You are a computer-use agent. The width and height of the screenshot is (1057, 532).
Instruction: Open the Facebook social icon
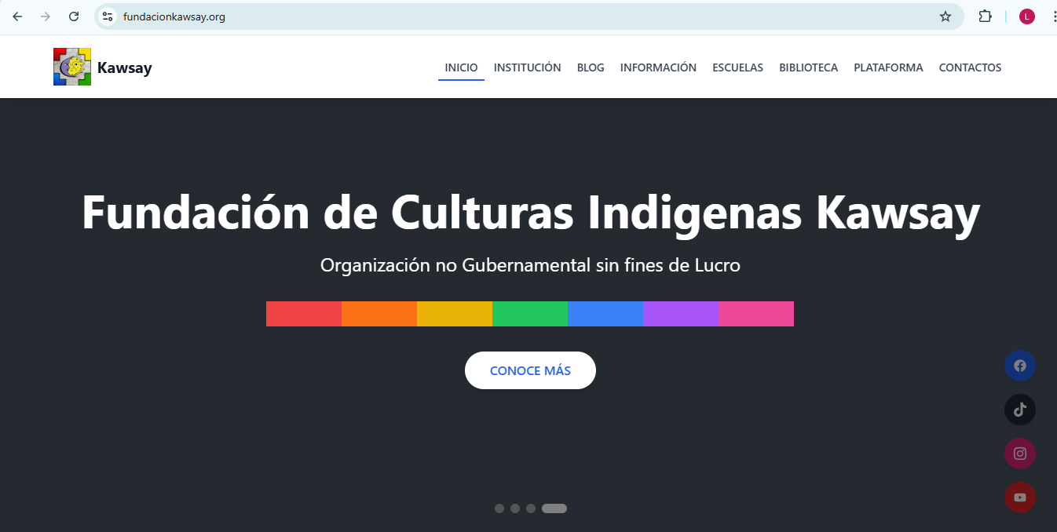point(1019,366)
